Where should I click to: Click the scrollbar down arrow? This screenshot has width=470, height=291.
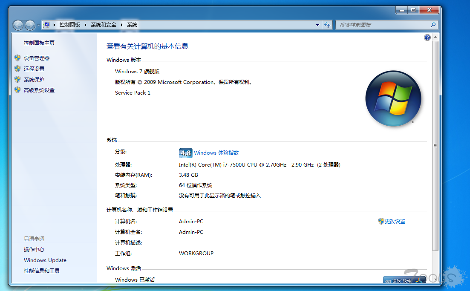pyautogui.click(x=435, y=279)
